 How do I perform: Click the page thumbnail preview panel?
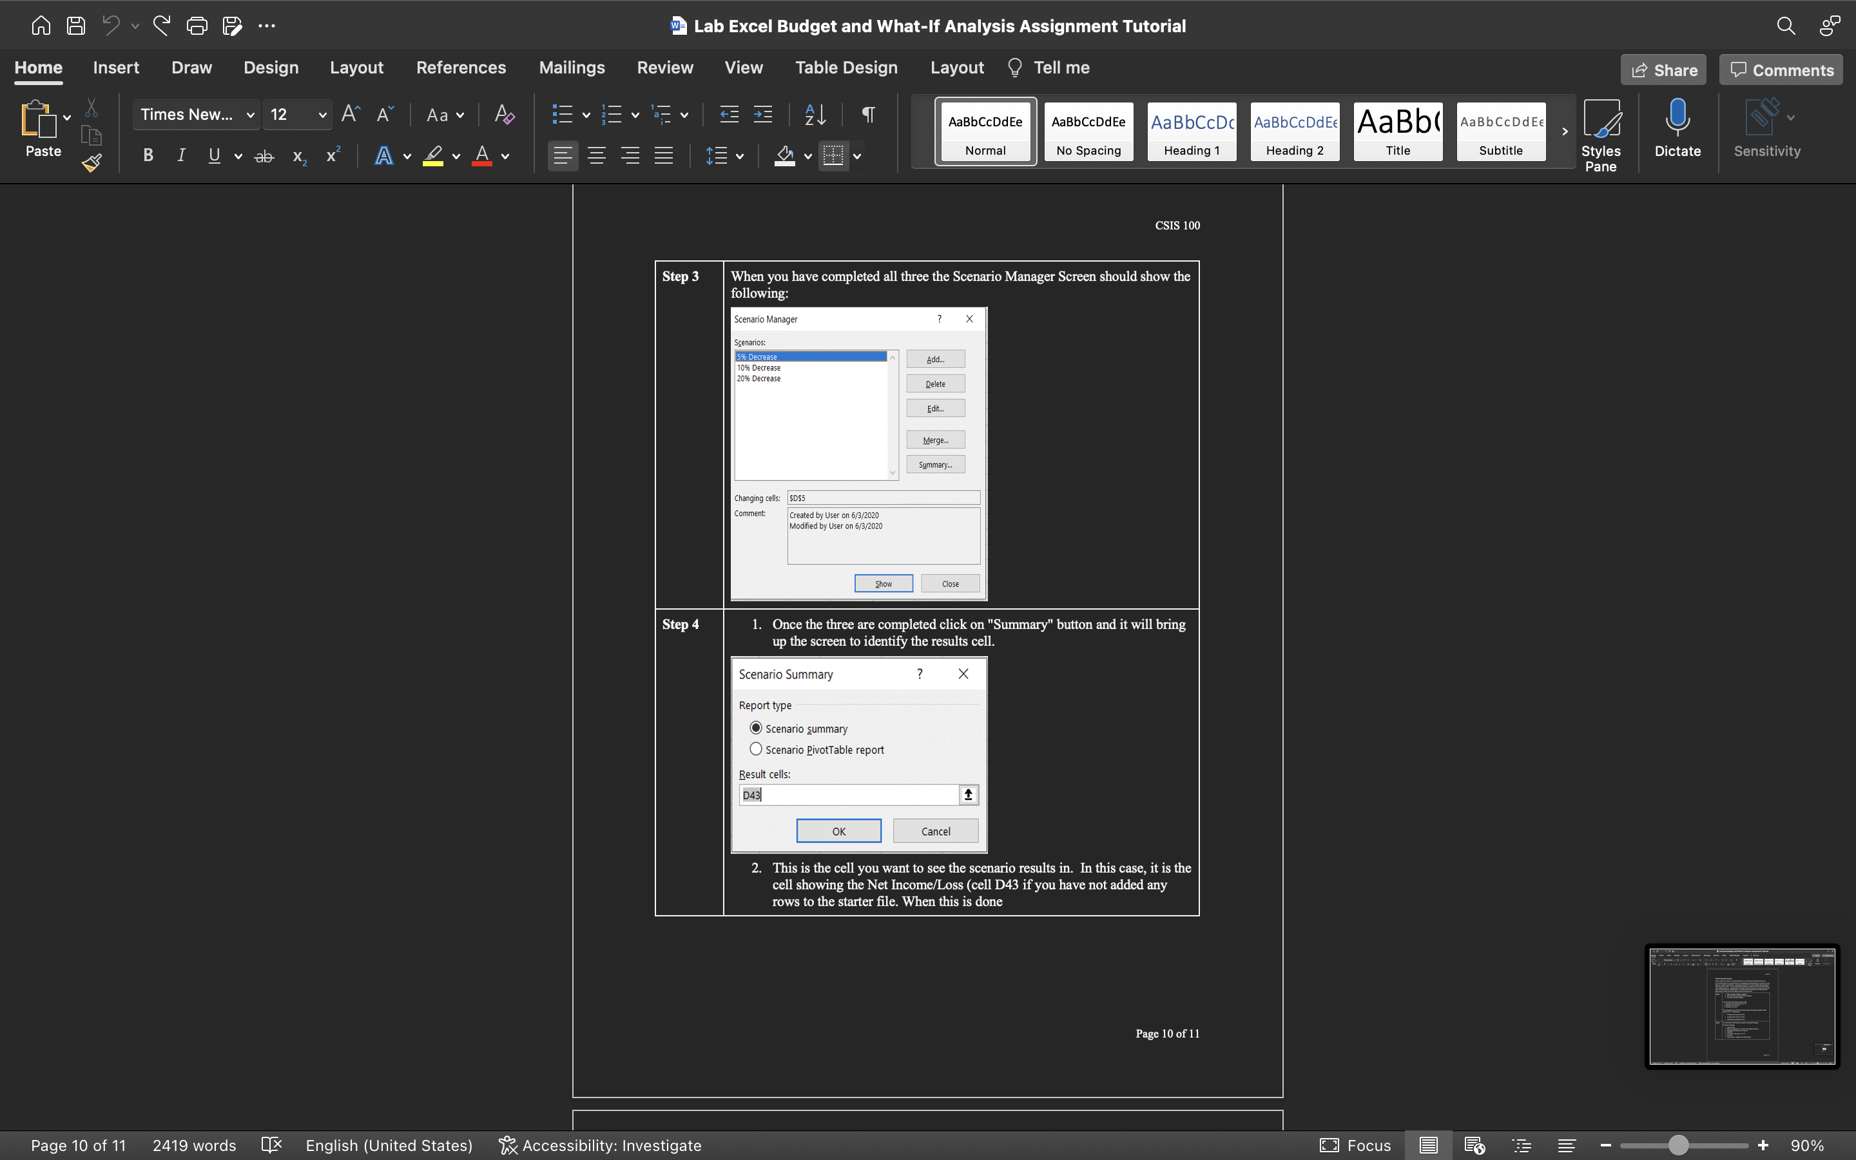point(1742,1006)
